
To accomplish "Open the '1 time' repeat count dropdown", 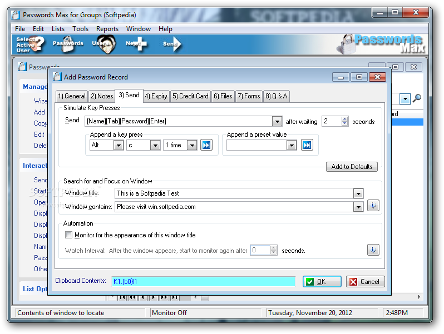I will pos(192,146).
